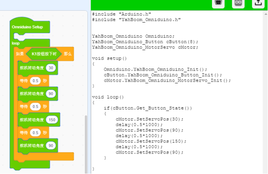Select the loop block label

click(x=16, y=43)
